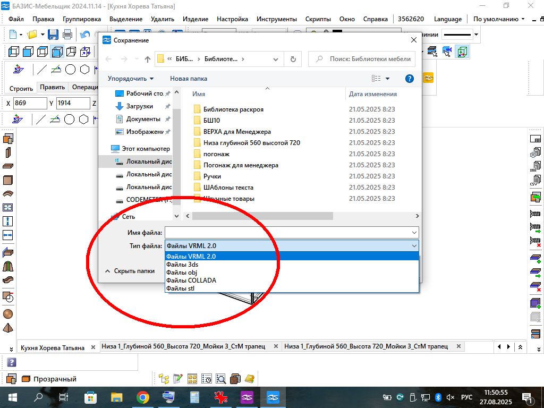Image resolution: width=544 pixels, height=408 pixels.
Task: Open the Упорядочить dropdown
Action: pyautogui.click(x=131, y=79)
